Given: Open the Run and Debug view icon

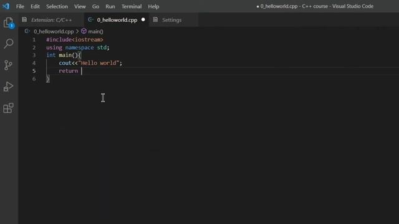Looking at the screenshot, I should tap(8, 86).
